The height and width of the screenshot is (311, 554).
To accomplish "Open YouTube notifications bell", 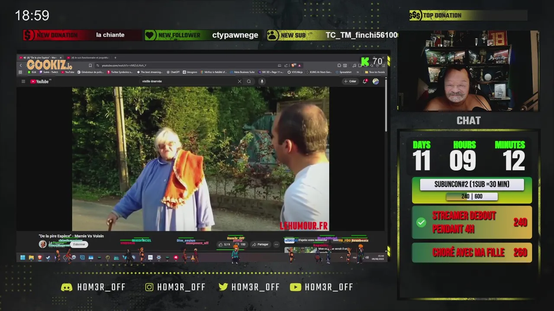I will pos(365,81).
